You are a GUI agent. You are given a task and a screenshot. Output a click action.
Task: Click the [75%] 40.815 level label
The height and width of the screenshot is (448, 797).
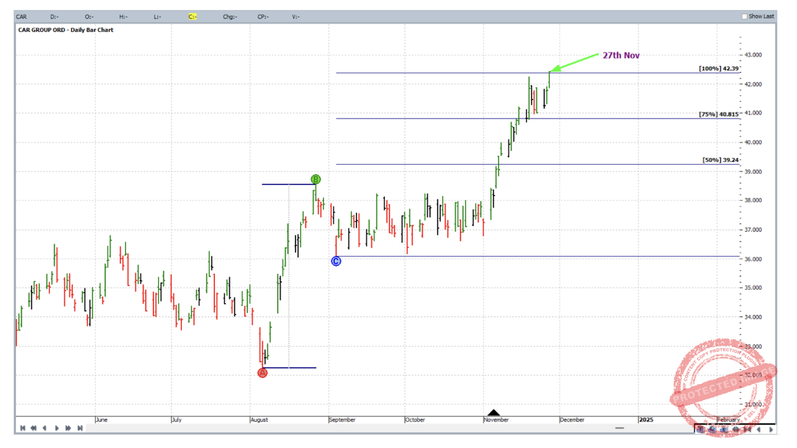(x=719, y=114)
